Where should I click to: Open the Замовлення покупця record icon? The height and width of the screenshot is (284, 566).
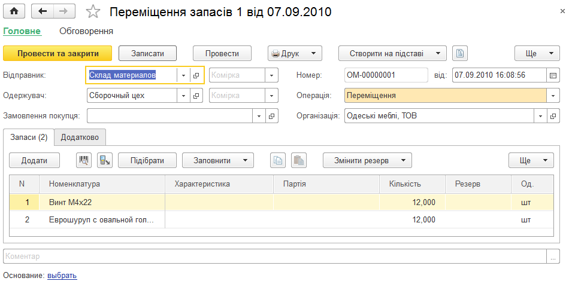(271, 115)
